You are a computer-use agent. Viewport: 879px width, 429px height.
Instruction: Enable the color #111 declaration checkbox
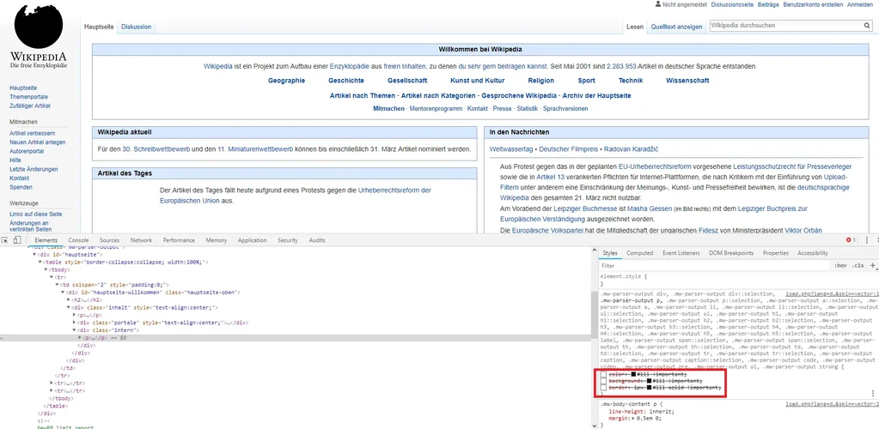pyautogui.click(x=604, y=374)
